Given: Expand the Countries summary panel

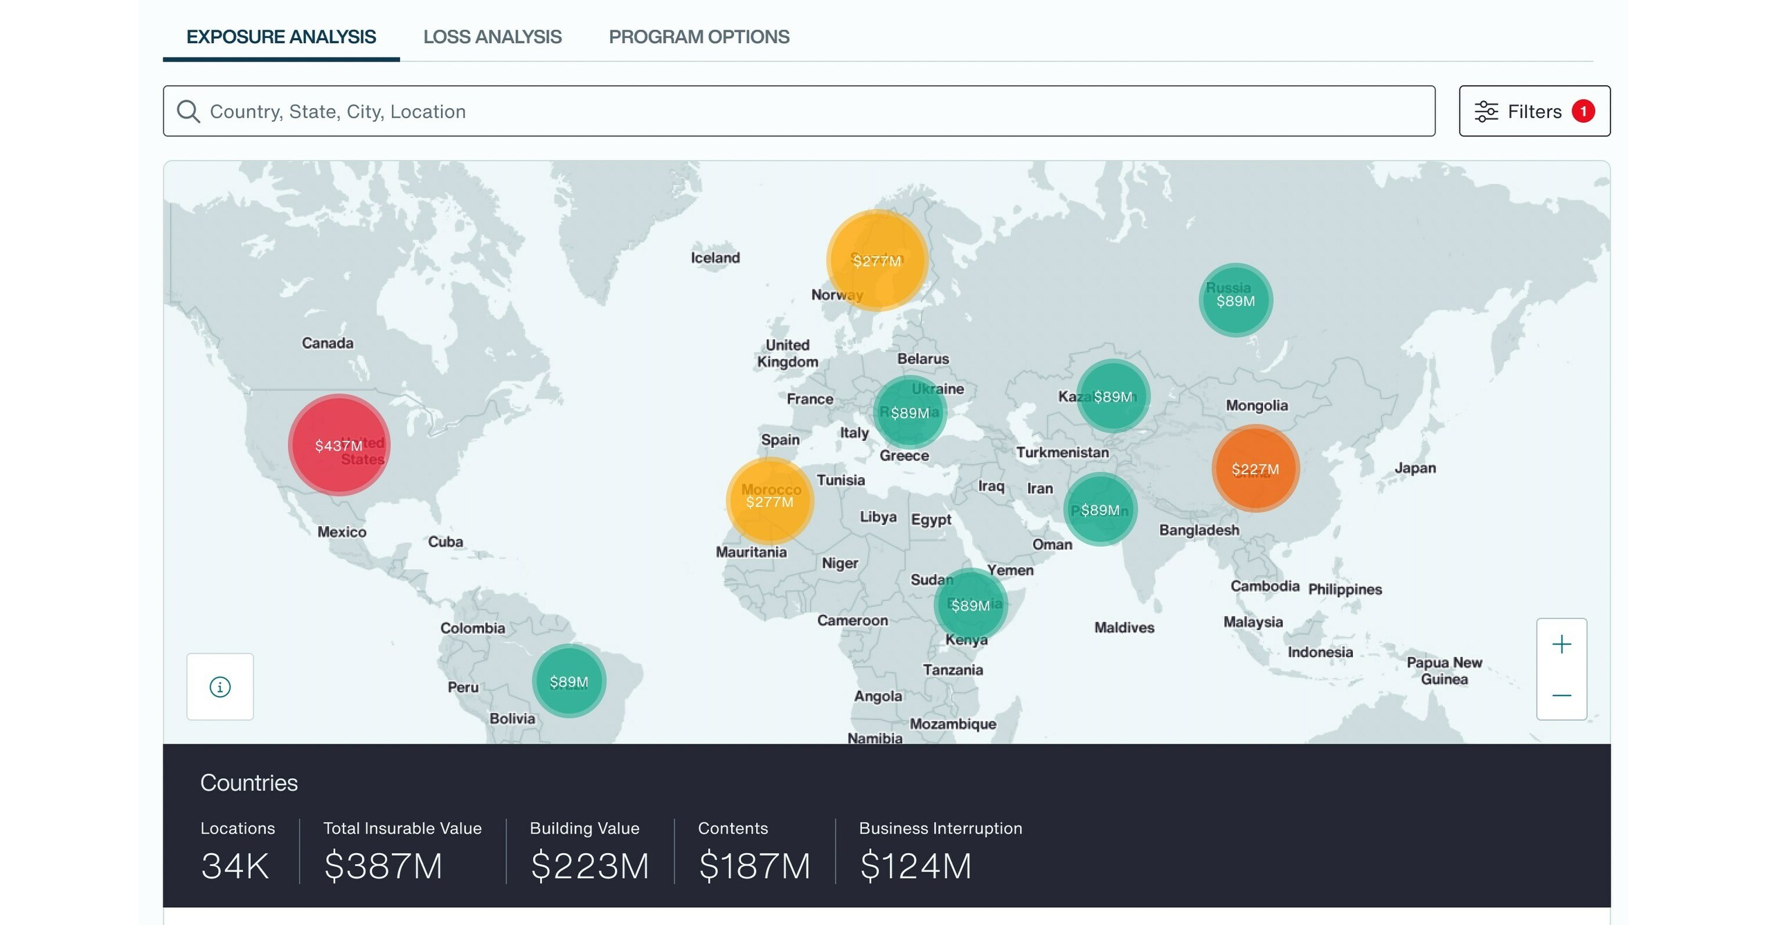Looking at the screenshot, I should (x=249, y=782).
